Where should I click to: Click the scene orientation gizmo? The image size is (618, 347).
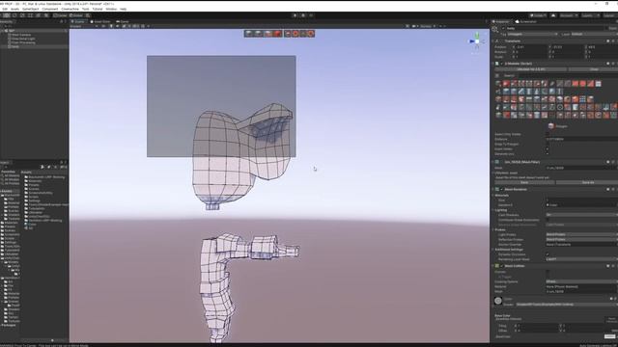click(x=477, y=41)
